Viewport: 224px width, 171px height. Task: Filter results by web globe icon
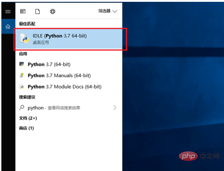click(53, 11)
